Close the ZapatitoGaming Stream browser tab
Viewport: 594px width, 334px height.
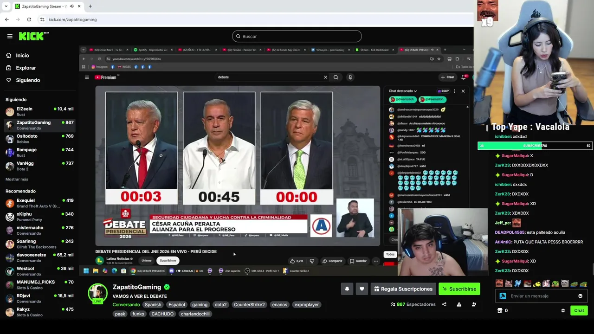(79, 6)
